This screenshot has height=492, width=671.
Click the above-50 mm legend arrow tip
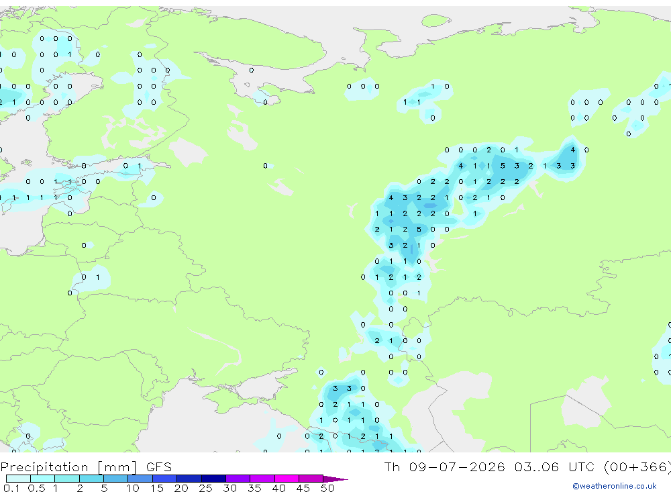[335, 479]
